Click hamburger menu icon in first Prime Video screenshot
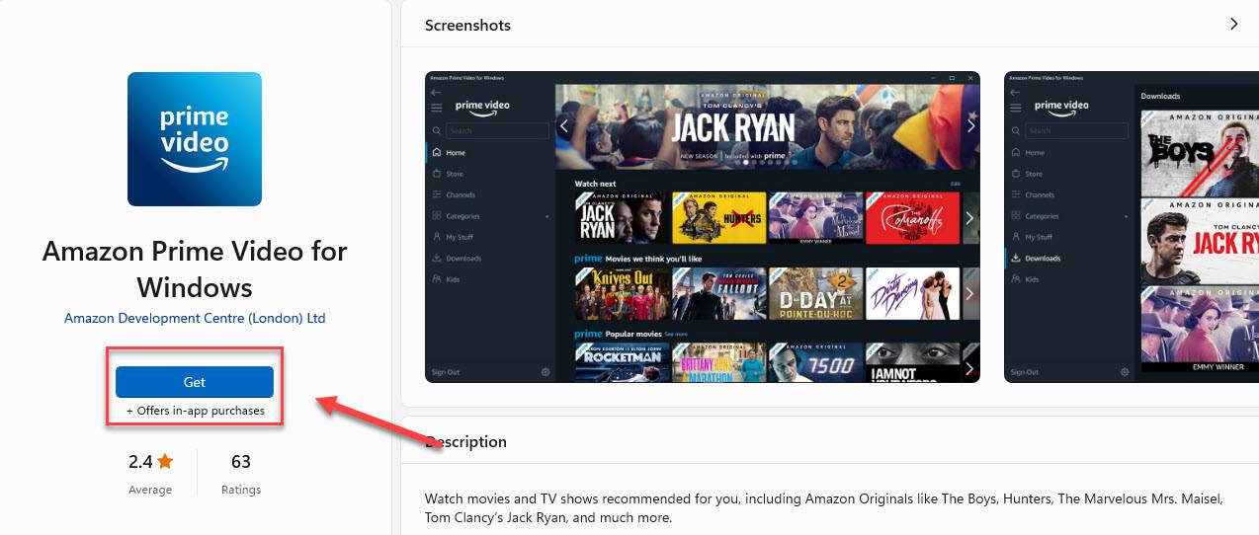Viewport: 1259px width, 535px height. point(437,108)
